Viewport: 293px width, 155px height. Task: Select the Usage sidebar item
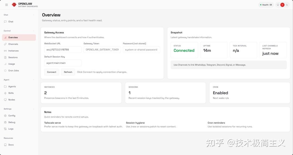11,64
